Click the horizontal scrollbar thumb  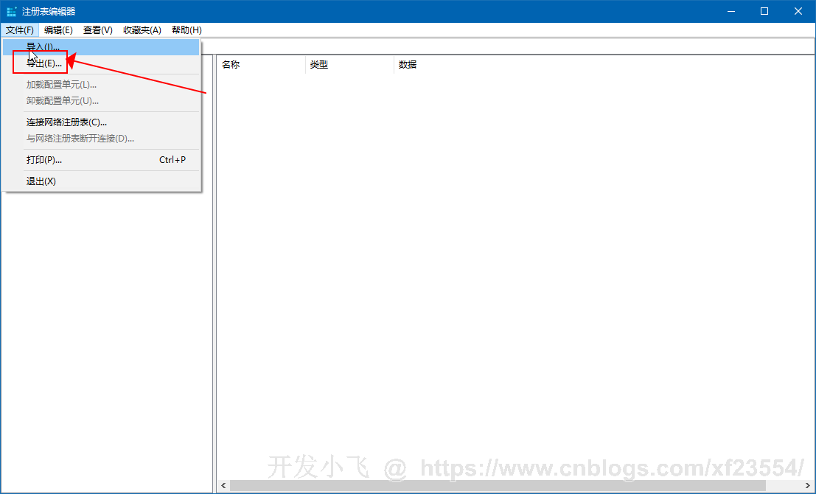498,485
